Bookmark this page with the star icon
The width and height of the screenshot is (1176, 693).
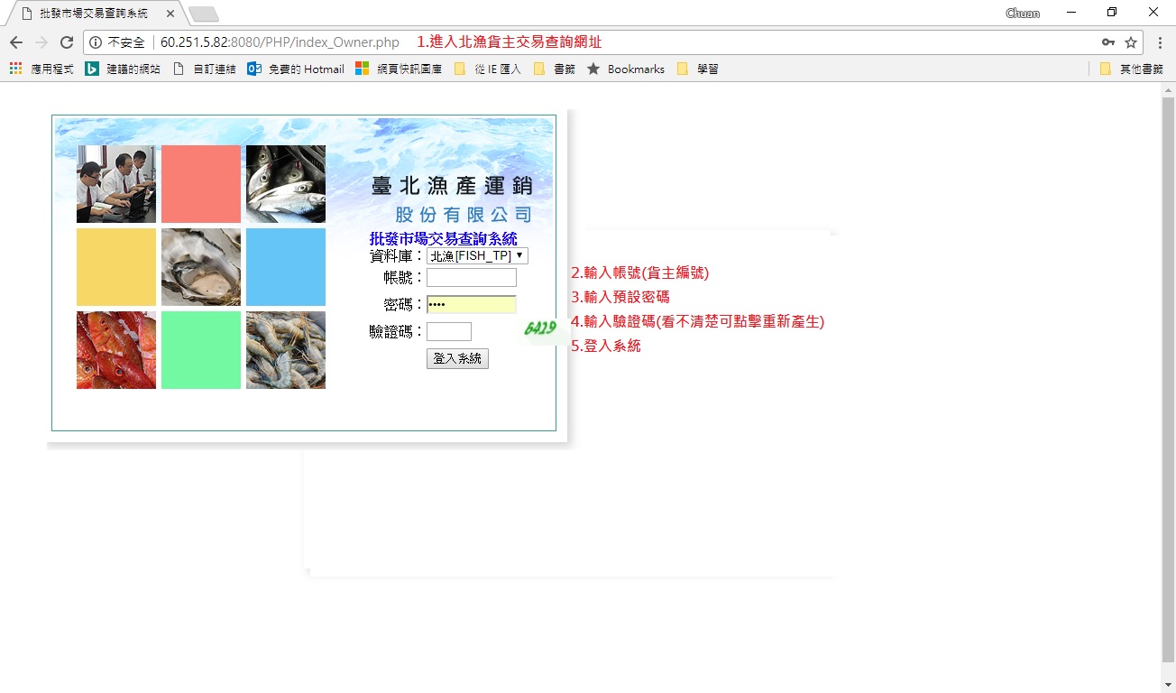tap(1131, 42)
